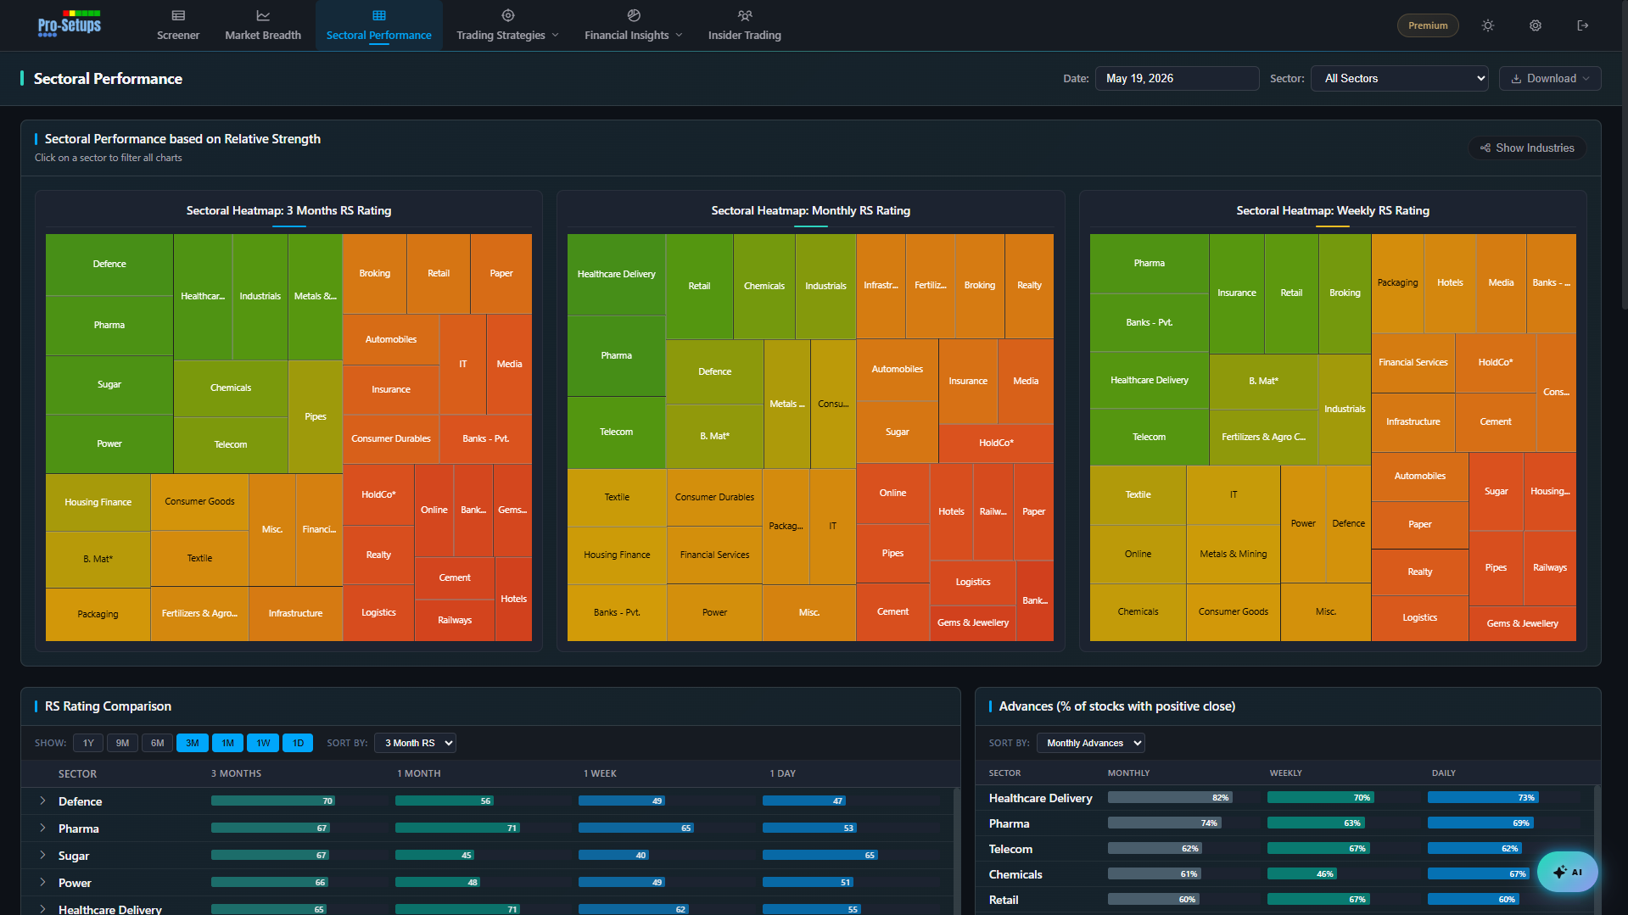
Task: Expand the Trading Strategies menu chevron
Action: tap(556, 36)
